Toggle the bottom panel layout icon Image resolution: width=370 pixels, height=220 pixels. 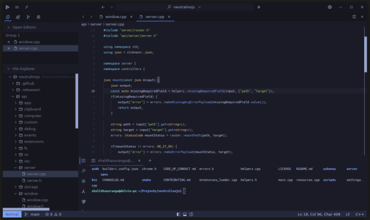pos(185,214)
